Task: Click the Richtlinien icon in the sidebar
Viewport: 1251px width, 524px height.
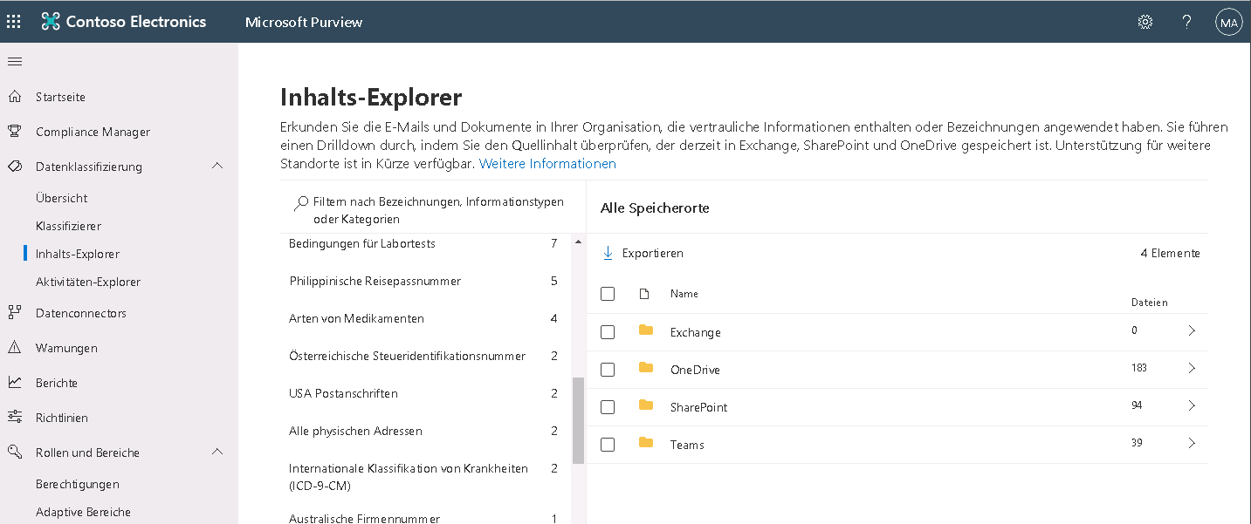Action: (14, 417)
